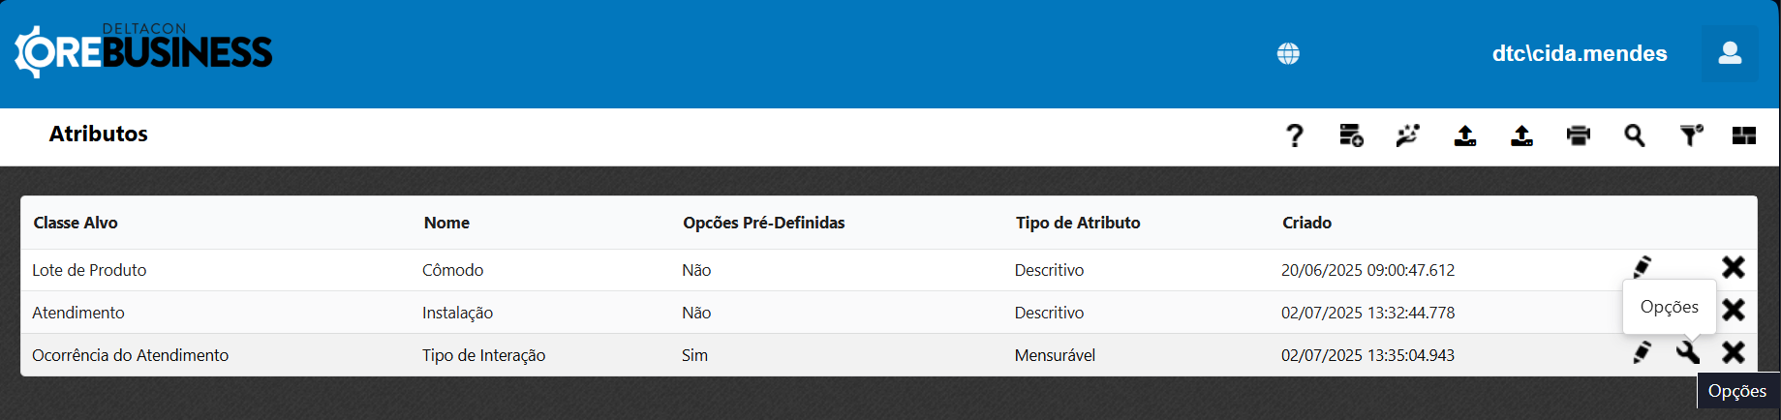Click the grid layout icon in toolbar
Viewport: 1781px width, 420px height.
pos(1744,135)
